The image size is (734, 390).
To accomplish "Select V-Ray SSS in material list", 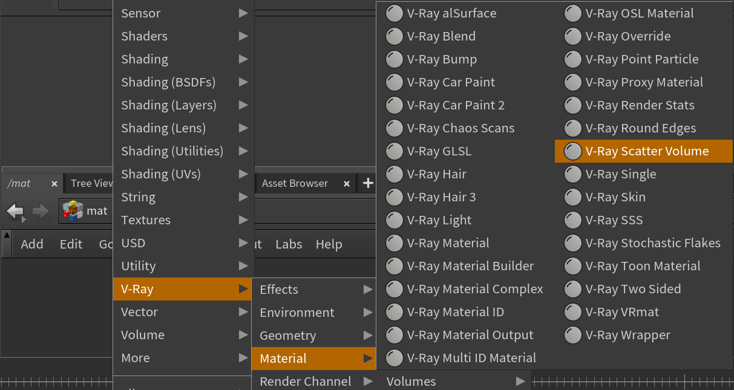I will tap(644, 220).
